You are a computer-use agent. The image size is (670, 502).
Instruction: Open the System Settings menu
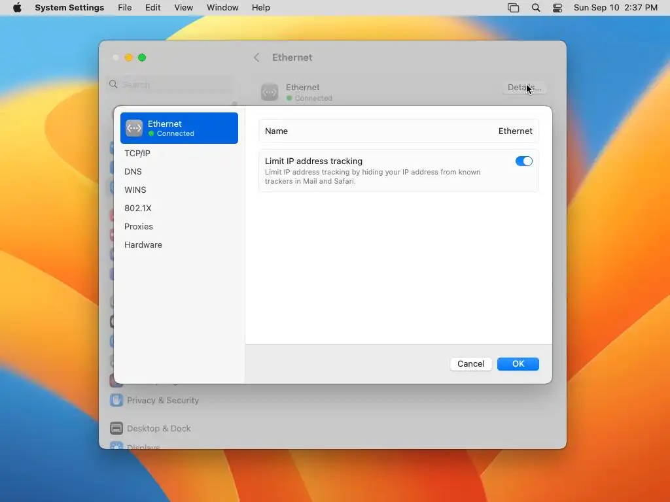click(x=69, y=8)
